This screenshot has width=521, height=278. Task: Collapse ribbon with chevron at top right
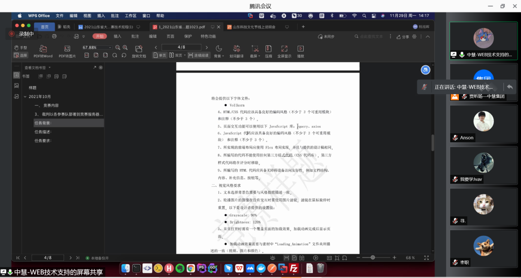[428, 37]
